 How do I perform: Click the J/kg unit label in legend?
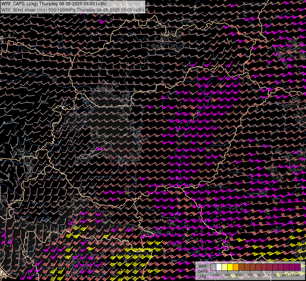(203, 276)
